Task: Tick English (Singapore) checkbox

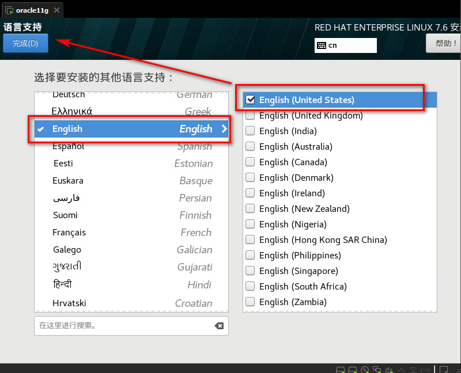Action: point(250,271)
